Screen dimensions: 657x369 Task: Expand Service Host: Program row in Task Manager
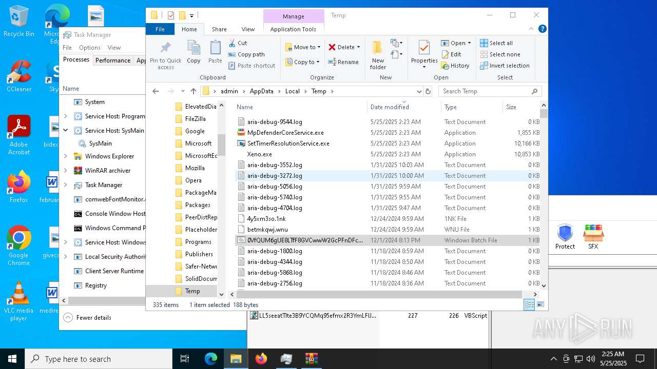(65, 116)
